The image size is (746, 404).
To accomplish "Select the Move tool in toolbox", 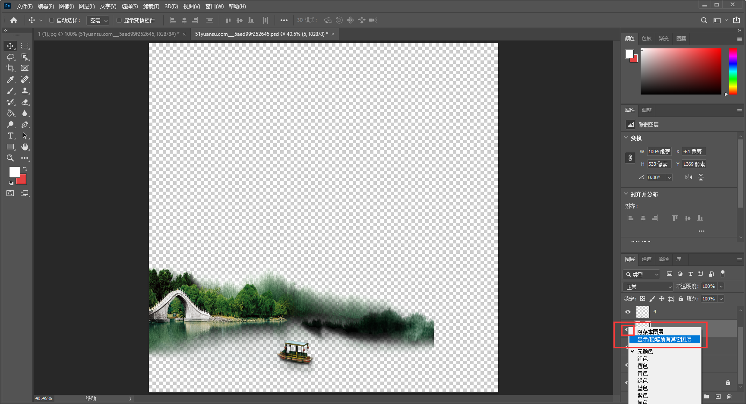I will coord(10,46).
